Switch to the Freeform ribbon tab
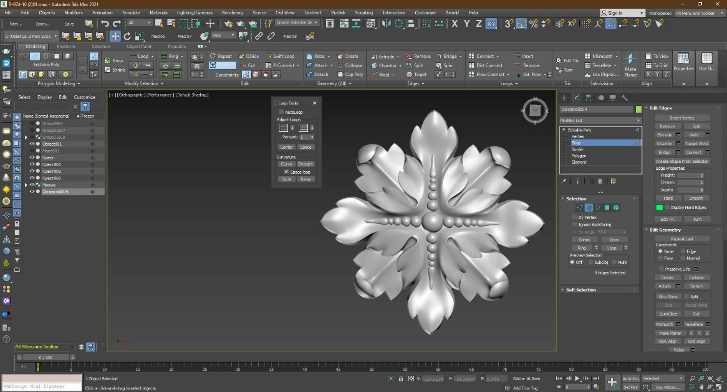The width and height of the screenshot is (727, 392). (66, 46)
